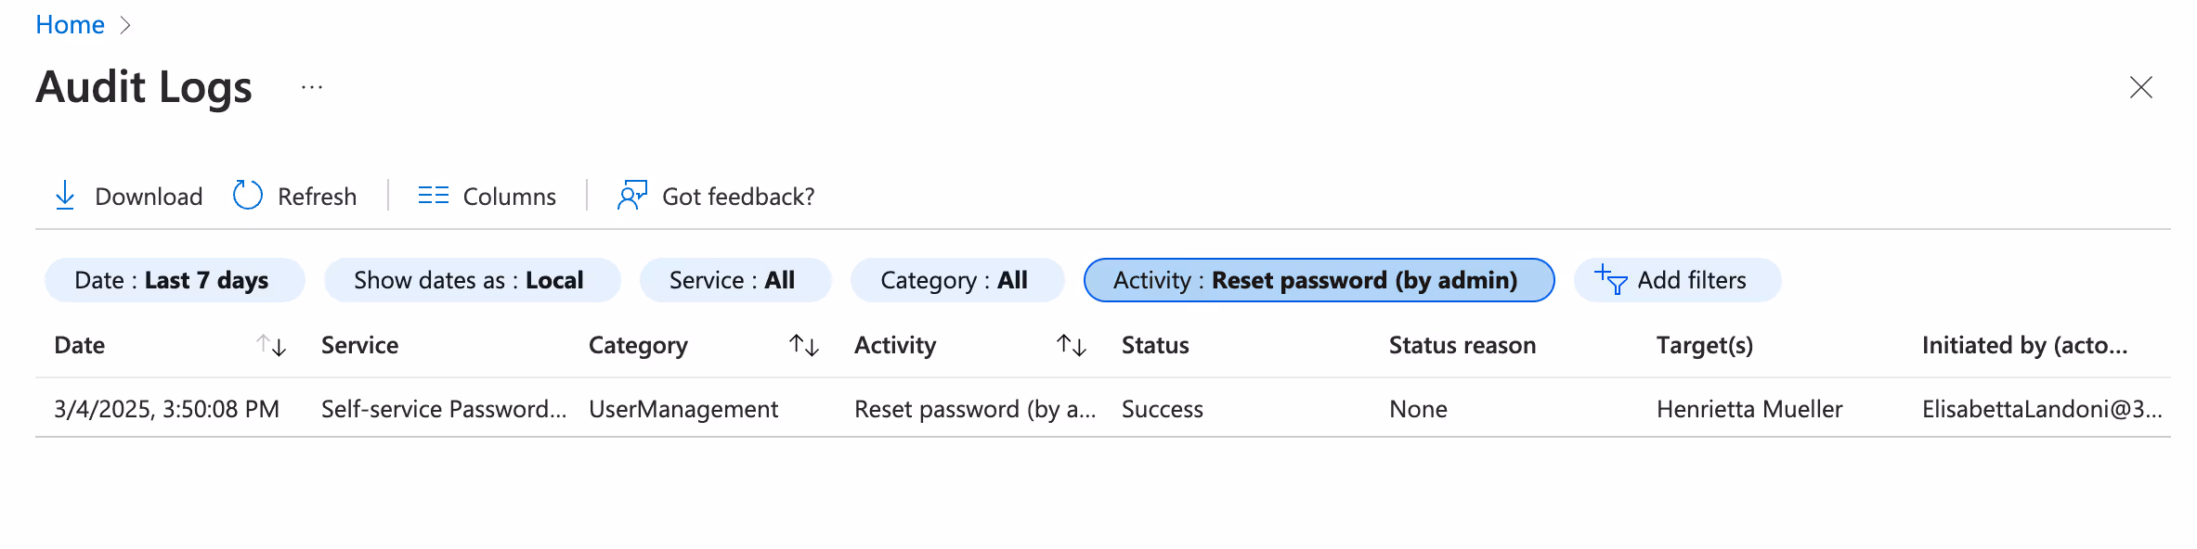Image resolution: width=2197 pixels, height=549 pixels.
Task: Open the Category column sort control
Action: point(804,345)
